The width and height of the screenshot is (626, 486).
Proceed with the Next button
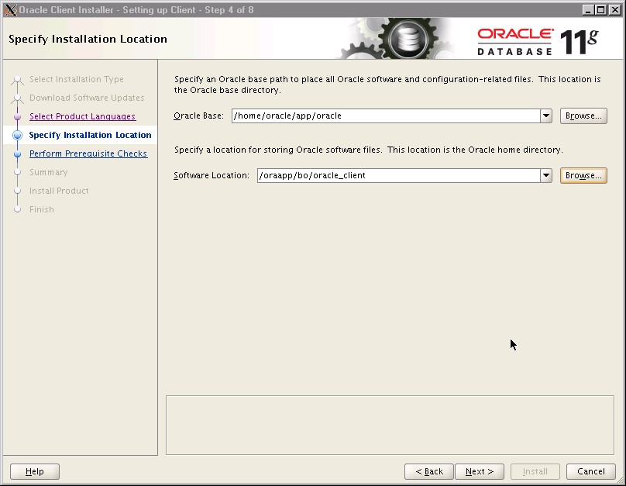[479, 471]
